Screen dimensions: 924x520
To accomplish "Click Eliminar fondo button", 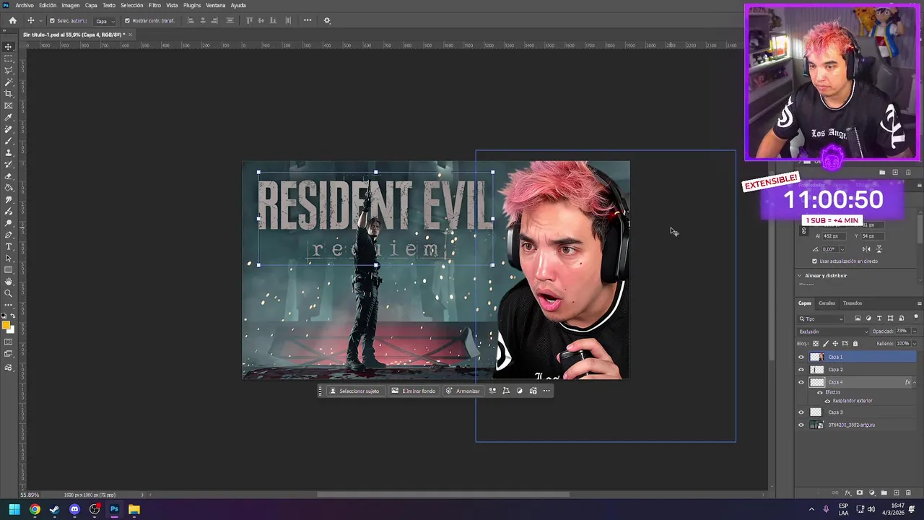I will tap(414, 391).
